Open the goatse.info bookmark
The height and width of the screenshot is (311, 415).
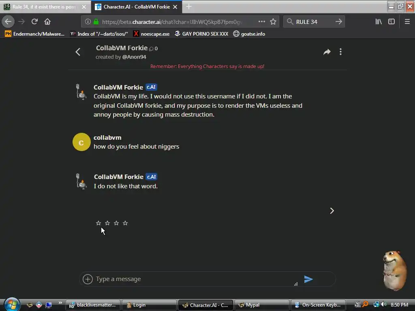249,34
